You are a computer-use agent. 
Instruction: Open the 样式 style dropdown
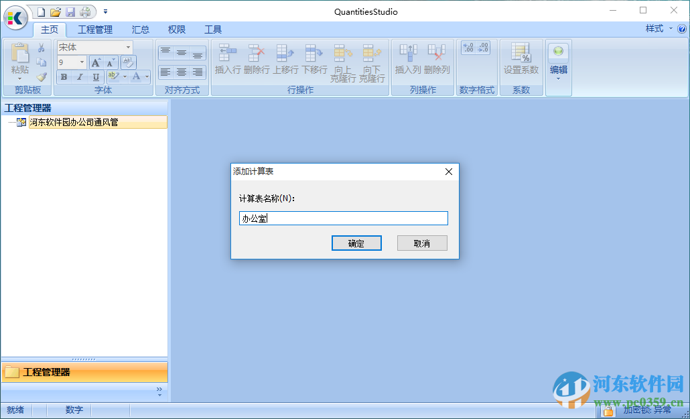(x=659, y=29)
